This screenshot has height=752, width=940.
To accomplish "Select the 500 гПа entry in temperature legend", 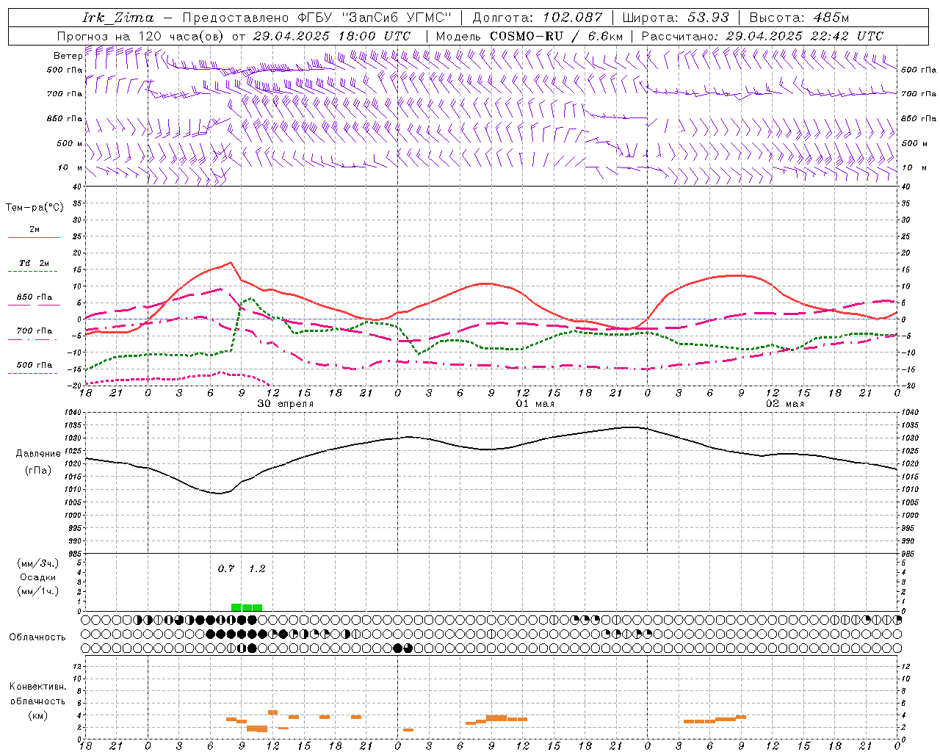I will click(35, 365).
